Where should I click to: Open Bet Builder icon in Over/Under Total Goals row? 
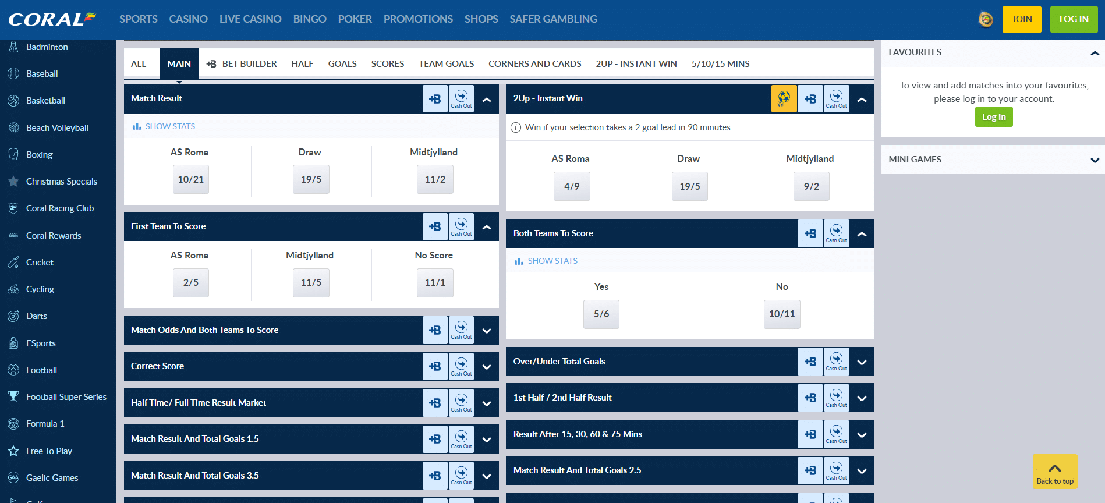coord(810,362)
